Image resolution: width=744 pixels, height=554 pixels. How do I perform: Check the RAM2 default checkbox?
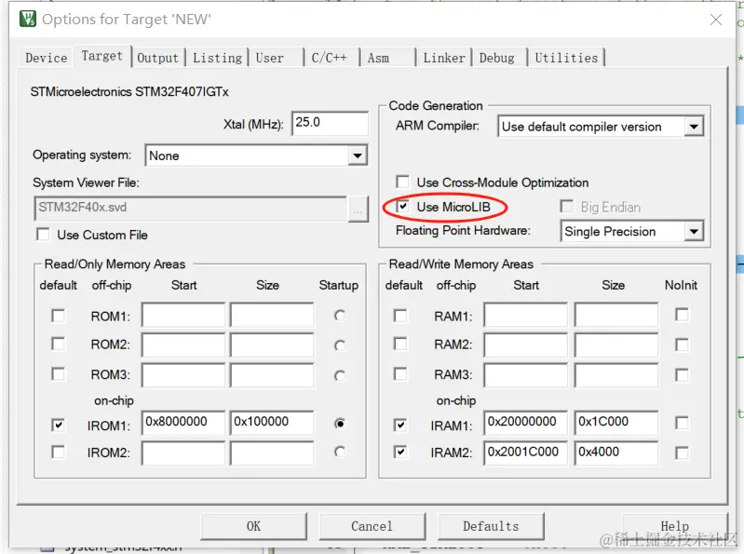pos(400,344)
